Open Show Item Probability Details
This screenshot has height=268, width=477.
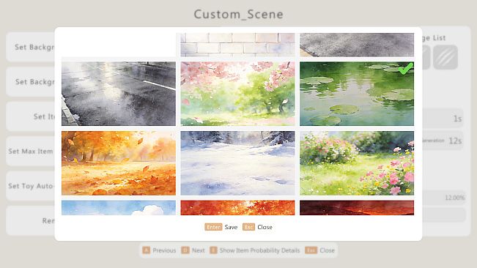click(259, 250)
